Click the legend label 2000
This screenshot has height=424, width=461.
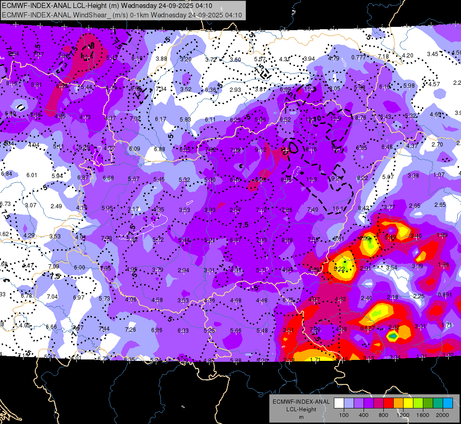pos(443,415)
